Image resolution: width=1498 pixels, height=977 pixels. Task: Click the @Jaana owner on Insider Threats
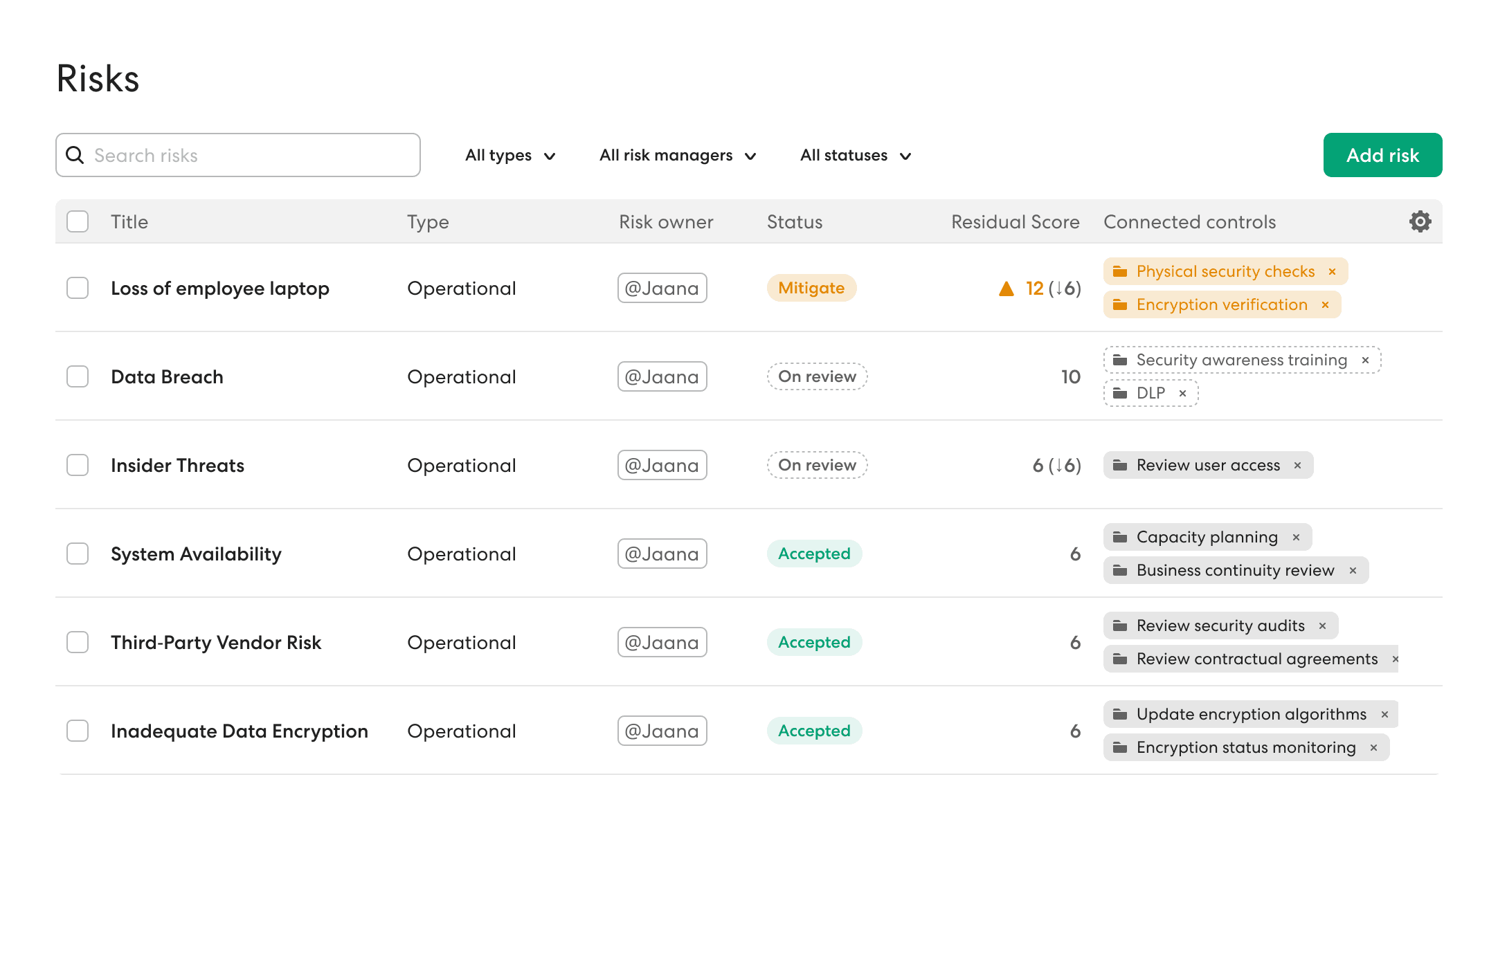[x=662, y=465]
